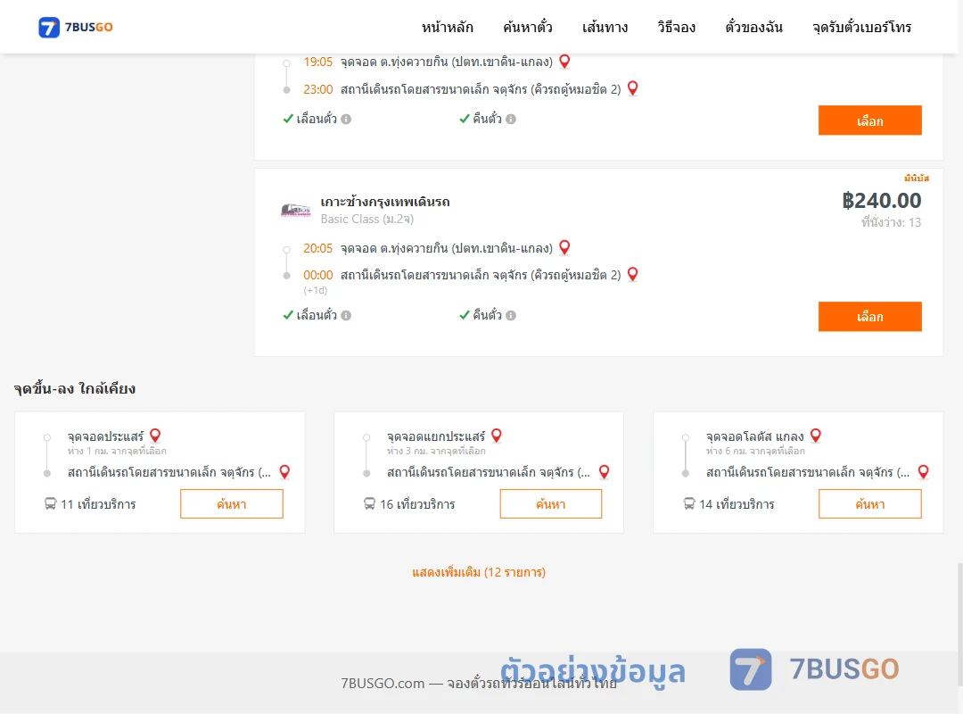Click the ฿240.00 price text
This screenshot has width=963, height=714.
pos(881,201)
